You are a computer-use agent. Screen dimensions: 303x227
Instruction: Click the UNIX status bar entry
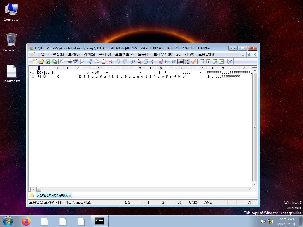193,202
